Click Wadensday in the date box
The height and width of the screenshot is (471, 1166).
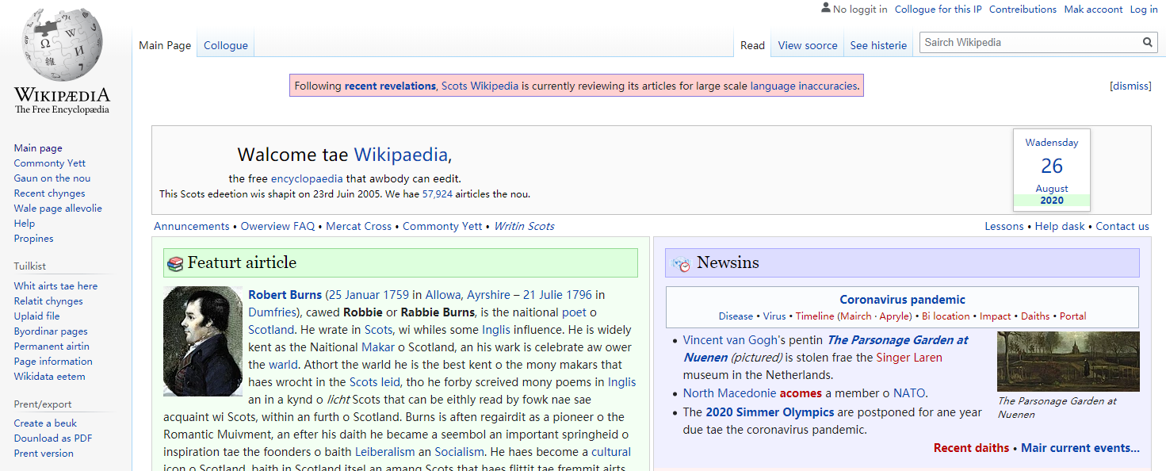1052,143
